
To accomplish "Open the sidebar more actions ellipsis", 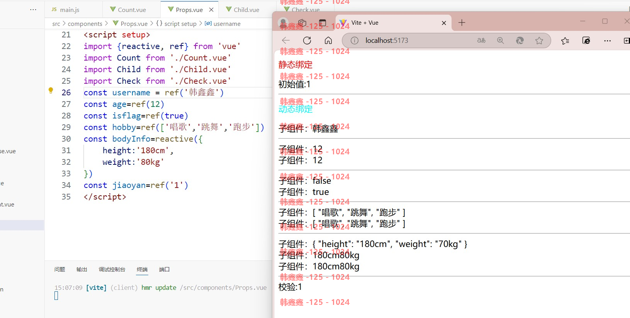I will click(33, 10).
